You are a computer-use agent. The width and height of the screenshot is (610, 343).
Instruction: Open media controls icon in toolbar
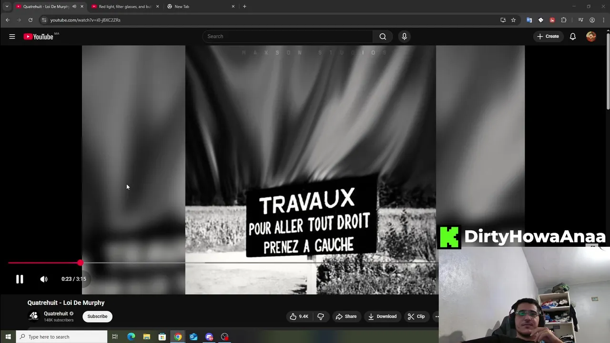(x=580, y=20)
